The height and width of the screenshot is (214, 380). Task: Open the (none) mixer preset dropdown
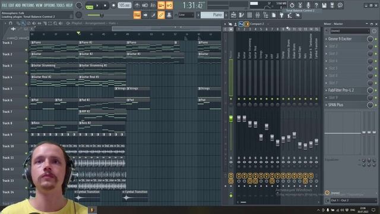tap(350, 31)
